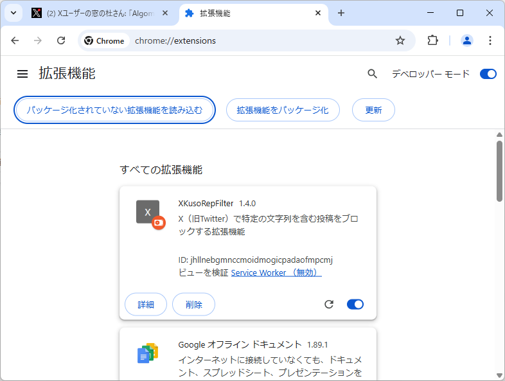Select the 拡張機能 browser tab
Image resolution: width=505 pixels, height=381 pixels.
pos(254,13)
